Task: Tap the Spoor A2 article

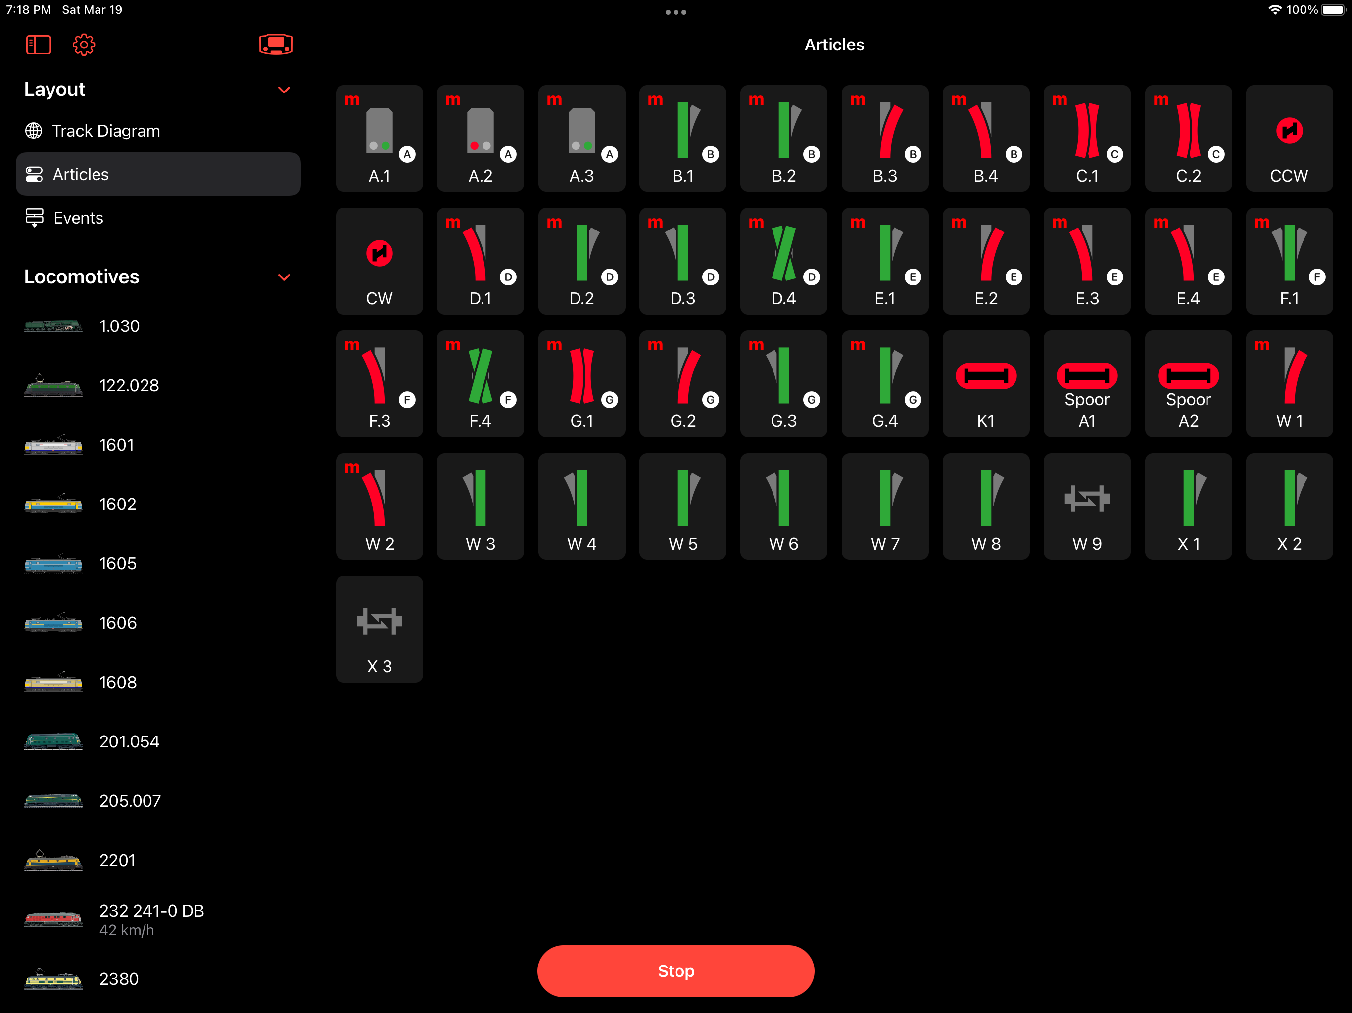Action: click(x=1188, y=384)
